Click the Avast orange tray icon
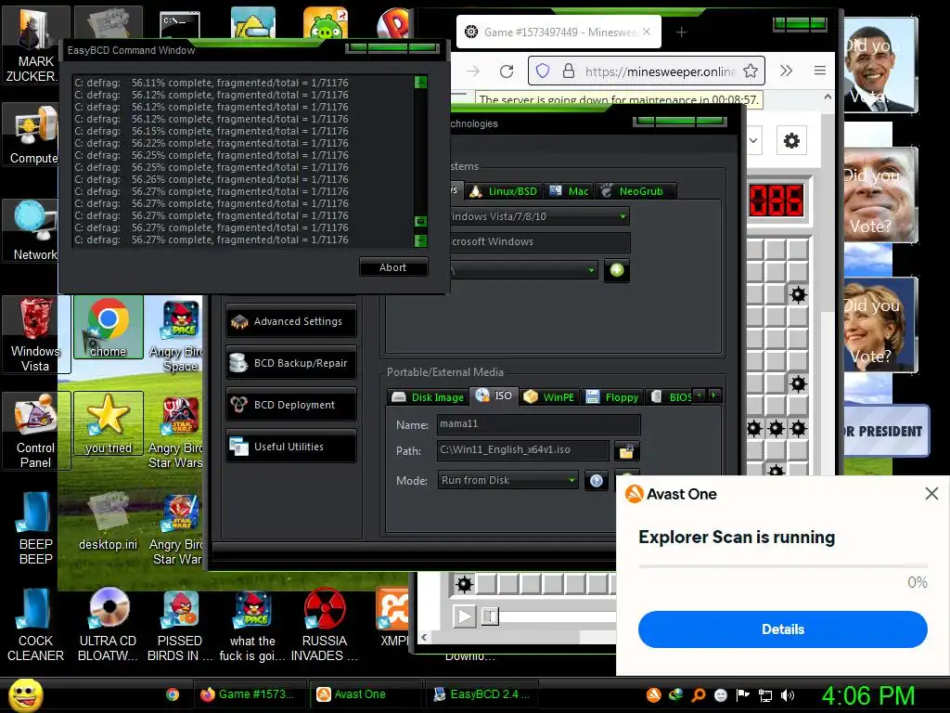The image size is (950, 713). 653,694
